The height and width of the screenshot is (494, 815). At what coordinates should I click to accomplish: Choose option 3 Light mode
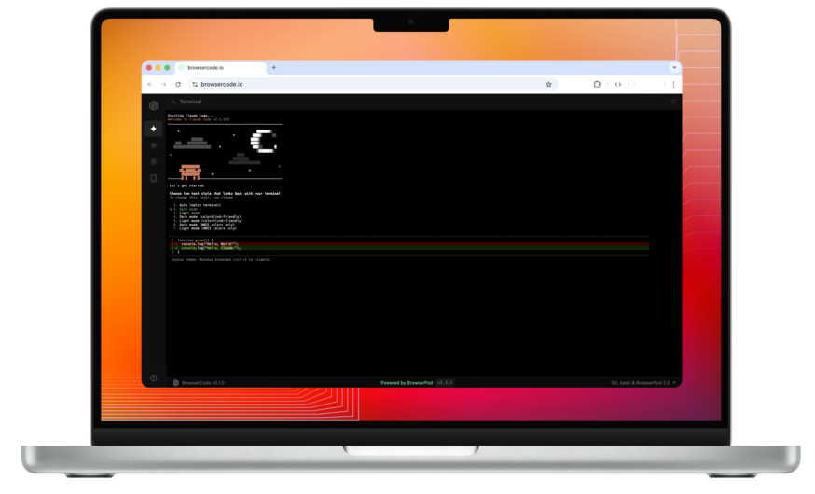[x=186, y=213]
